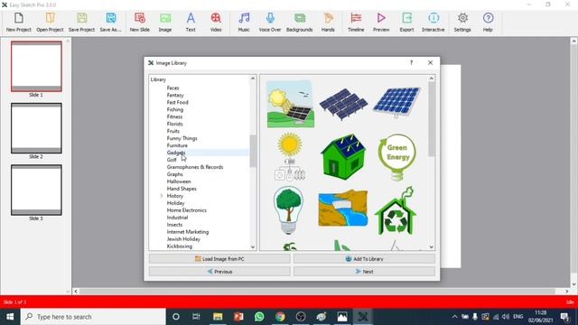Open Chrome from the taskbar

[280, 317]
